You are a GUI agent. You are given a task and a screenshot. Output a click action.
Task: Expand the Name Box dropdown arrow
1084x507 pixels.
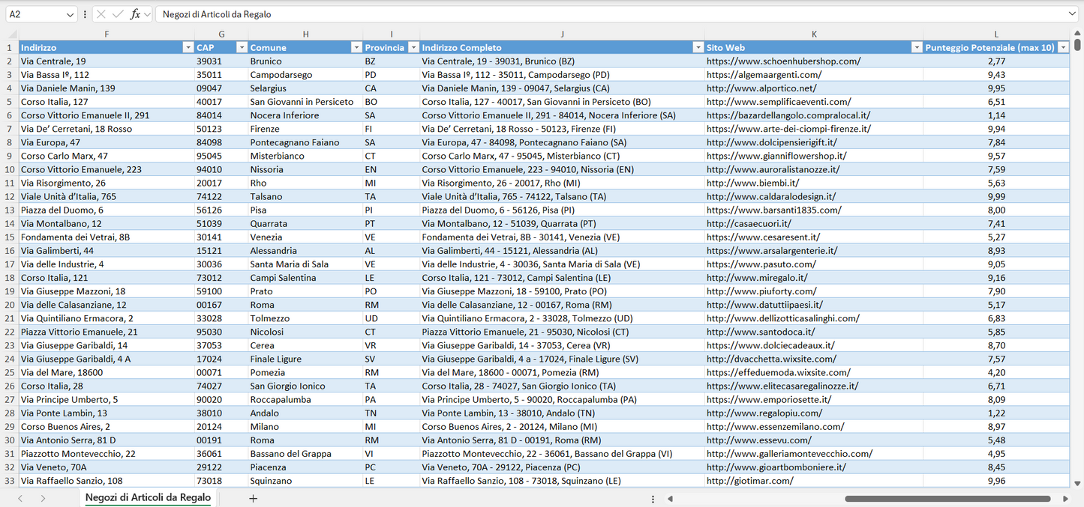pos(71,14)
